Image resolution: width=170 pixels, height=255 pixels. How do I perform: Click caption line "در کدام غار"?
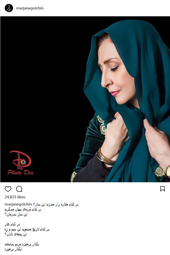click(x=12, y=224)
